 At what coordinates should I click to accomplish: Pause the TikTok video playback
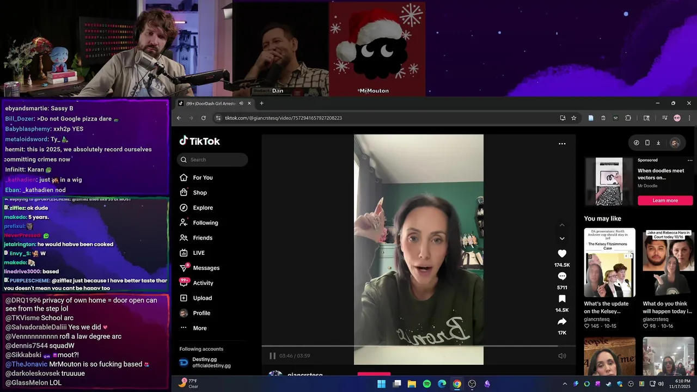(272, 356)
